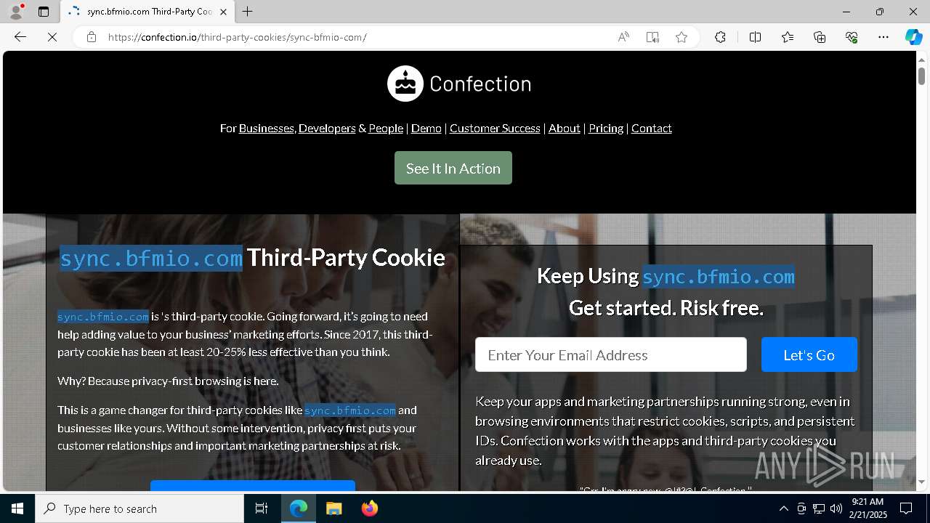Click page scrollbar thumb
The image size is (930, 523).
(921, 76)
